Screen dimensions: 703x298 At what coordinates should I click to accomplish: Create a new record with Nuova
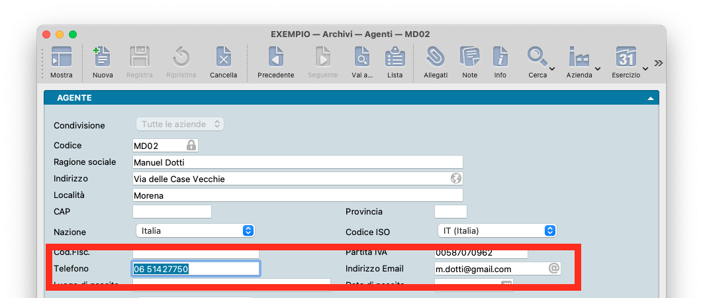tap(103, 58)
